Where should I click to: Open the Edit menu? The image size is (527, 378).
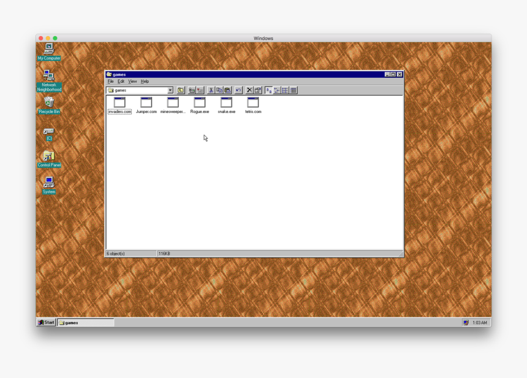(121, 82)
